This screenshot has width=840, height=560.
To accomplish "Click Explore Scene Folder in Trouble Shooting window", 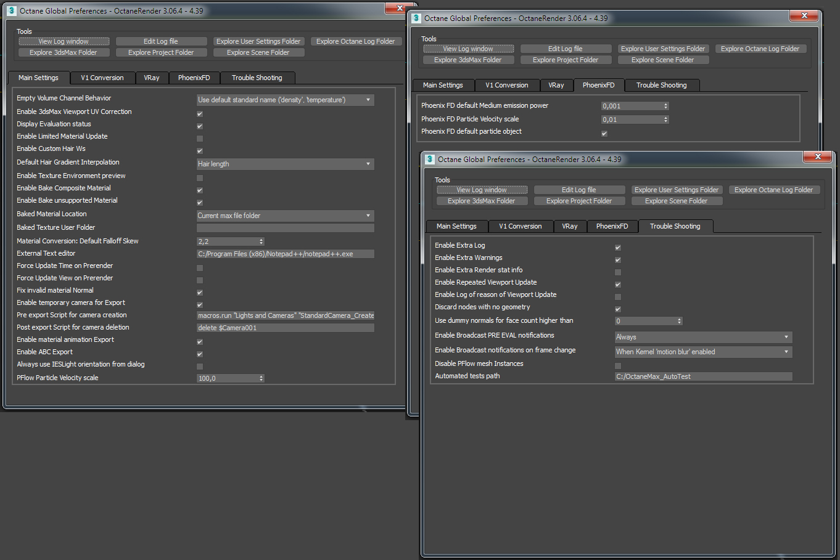I will pyautogui.click(x=677, y=201).
